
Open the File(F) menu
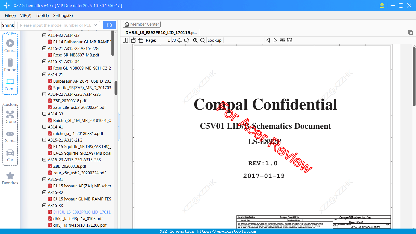pyautogui.click(x=10, y=16)
